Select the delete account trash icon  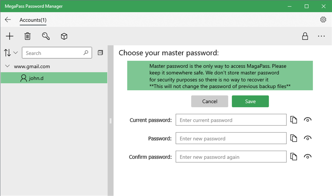27,36
